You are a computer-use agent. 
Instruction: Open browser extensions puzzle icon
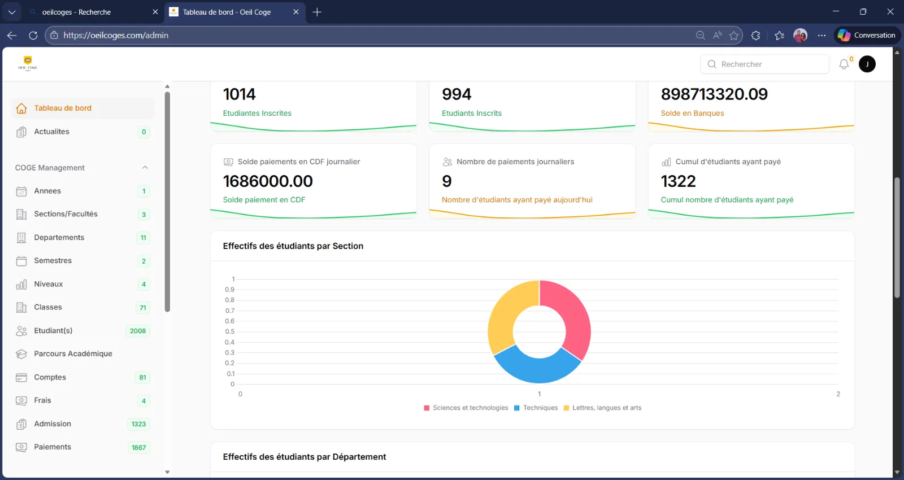(756, 36)
